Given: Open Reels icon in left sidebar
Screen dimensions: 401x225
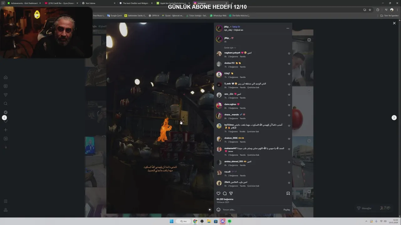Looking at the screenshot, I should click(5, 86).
